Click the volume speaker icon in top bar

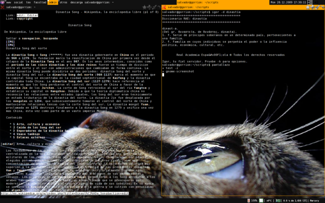click(316, 3)
